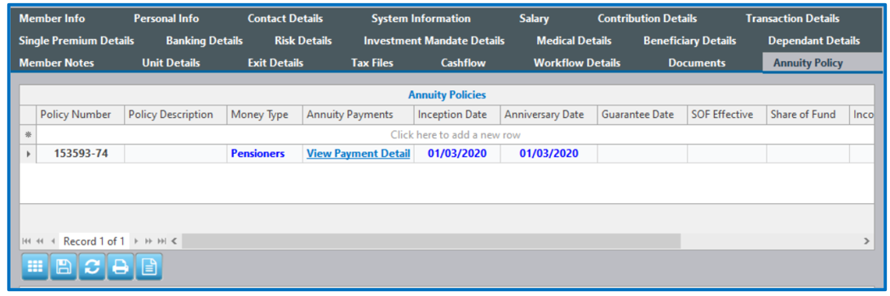This screenshot has height=296, width=890.
Task: Go to next page navigator arrow
Action: (x=148, y=241)
